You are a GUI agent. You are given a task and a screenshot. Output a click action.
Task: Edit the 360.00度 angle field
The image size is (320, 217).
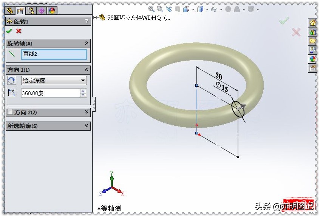click(51, 93)
